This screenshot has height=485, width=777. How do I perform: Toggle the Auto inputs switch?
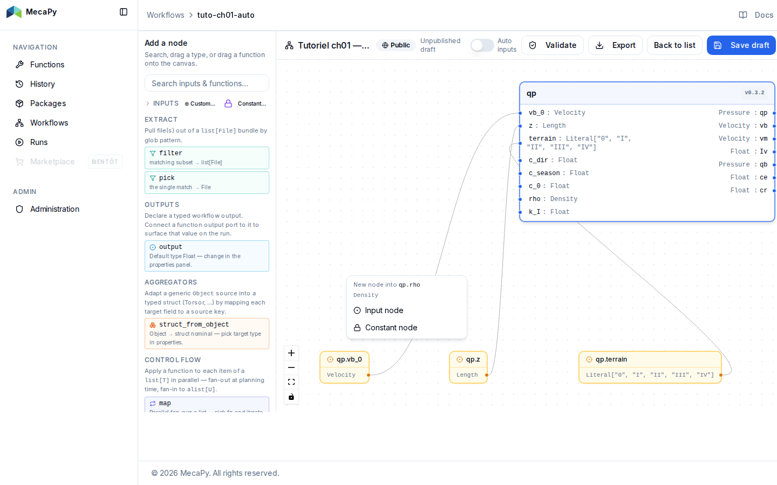click(x=482, y=45)
